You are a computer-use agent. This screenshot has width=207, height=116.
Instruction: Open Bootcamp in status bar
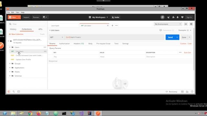pyautogui.click(x=171, y=92)
